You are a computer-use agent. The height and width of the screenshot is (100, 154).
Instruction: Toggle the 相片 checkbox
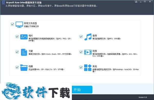17,36
